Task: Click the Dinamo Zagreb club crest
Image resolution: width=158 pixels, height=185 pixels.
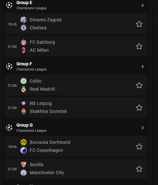Action: (x=24, y=20)
